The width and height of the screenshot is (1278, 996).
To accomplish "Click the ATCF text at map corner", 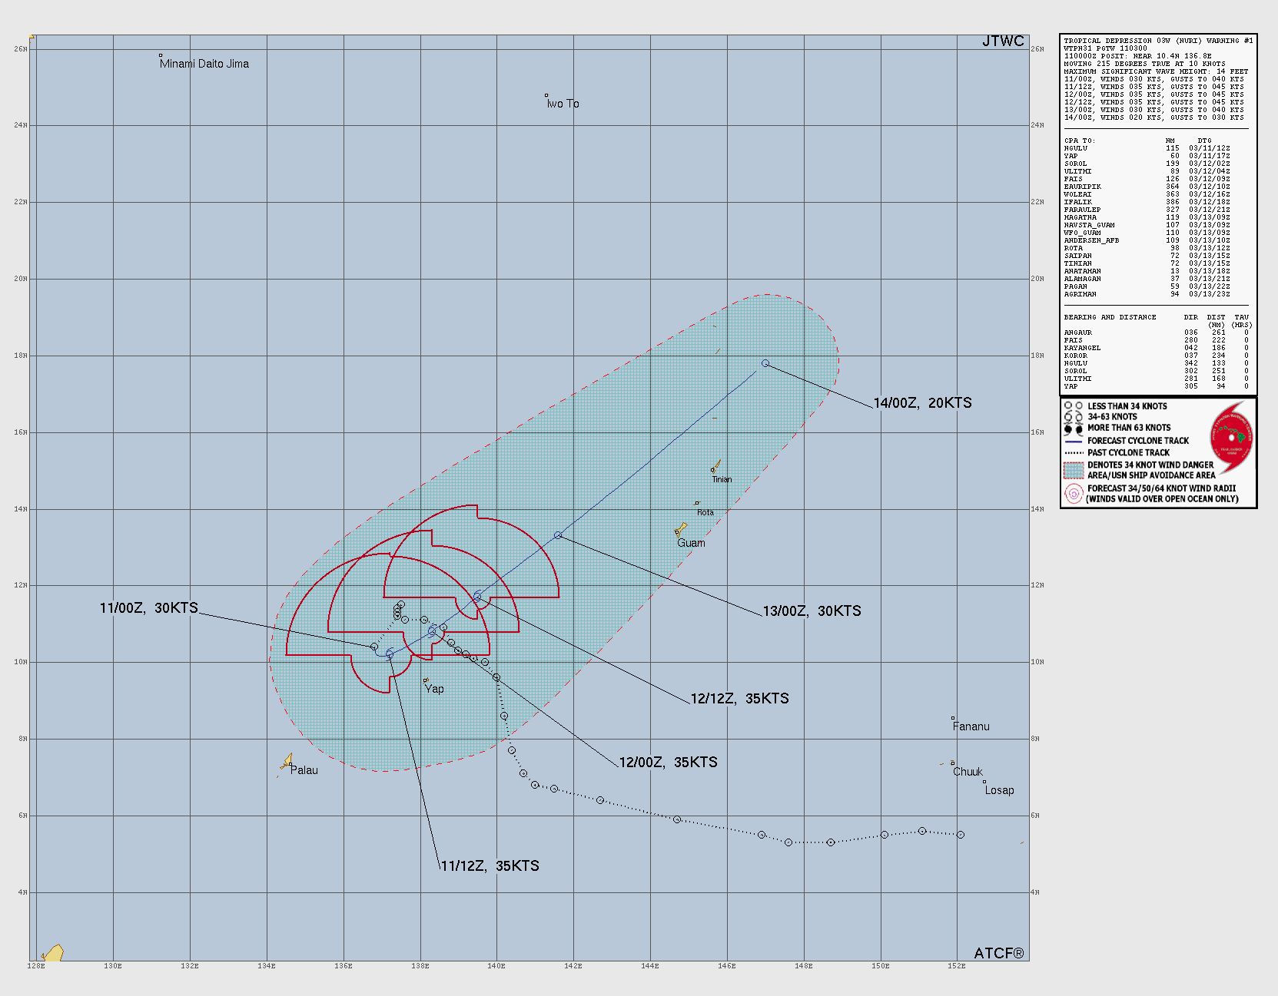I will pos(998,953).
